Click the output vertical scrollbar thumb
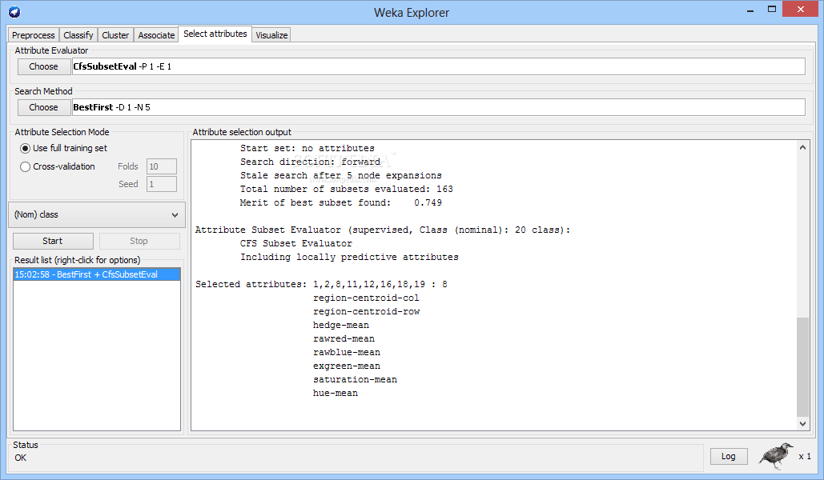 coord(802,366)
